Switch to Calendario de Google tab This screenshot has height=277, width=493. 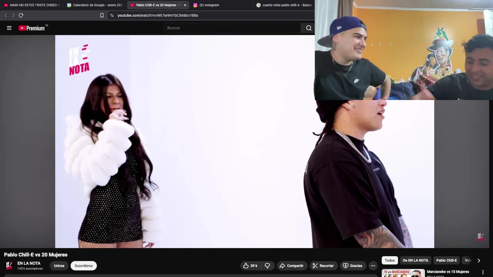(95, 5)
